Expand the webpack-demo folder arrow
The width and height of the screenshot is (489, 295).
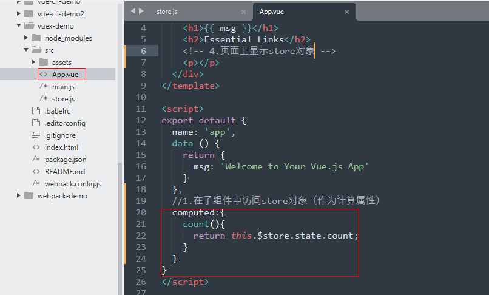[18, 195]
